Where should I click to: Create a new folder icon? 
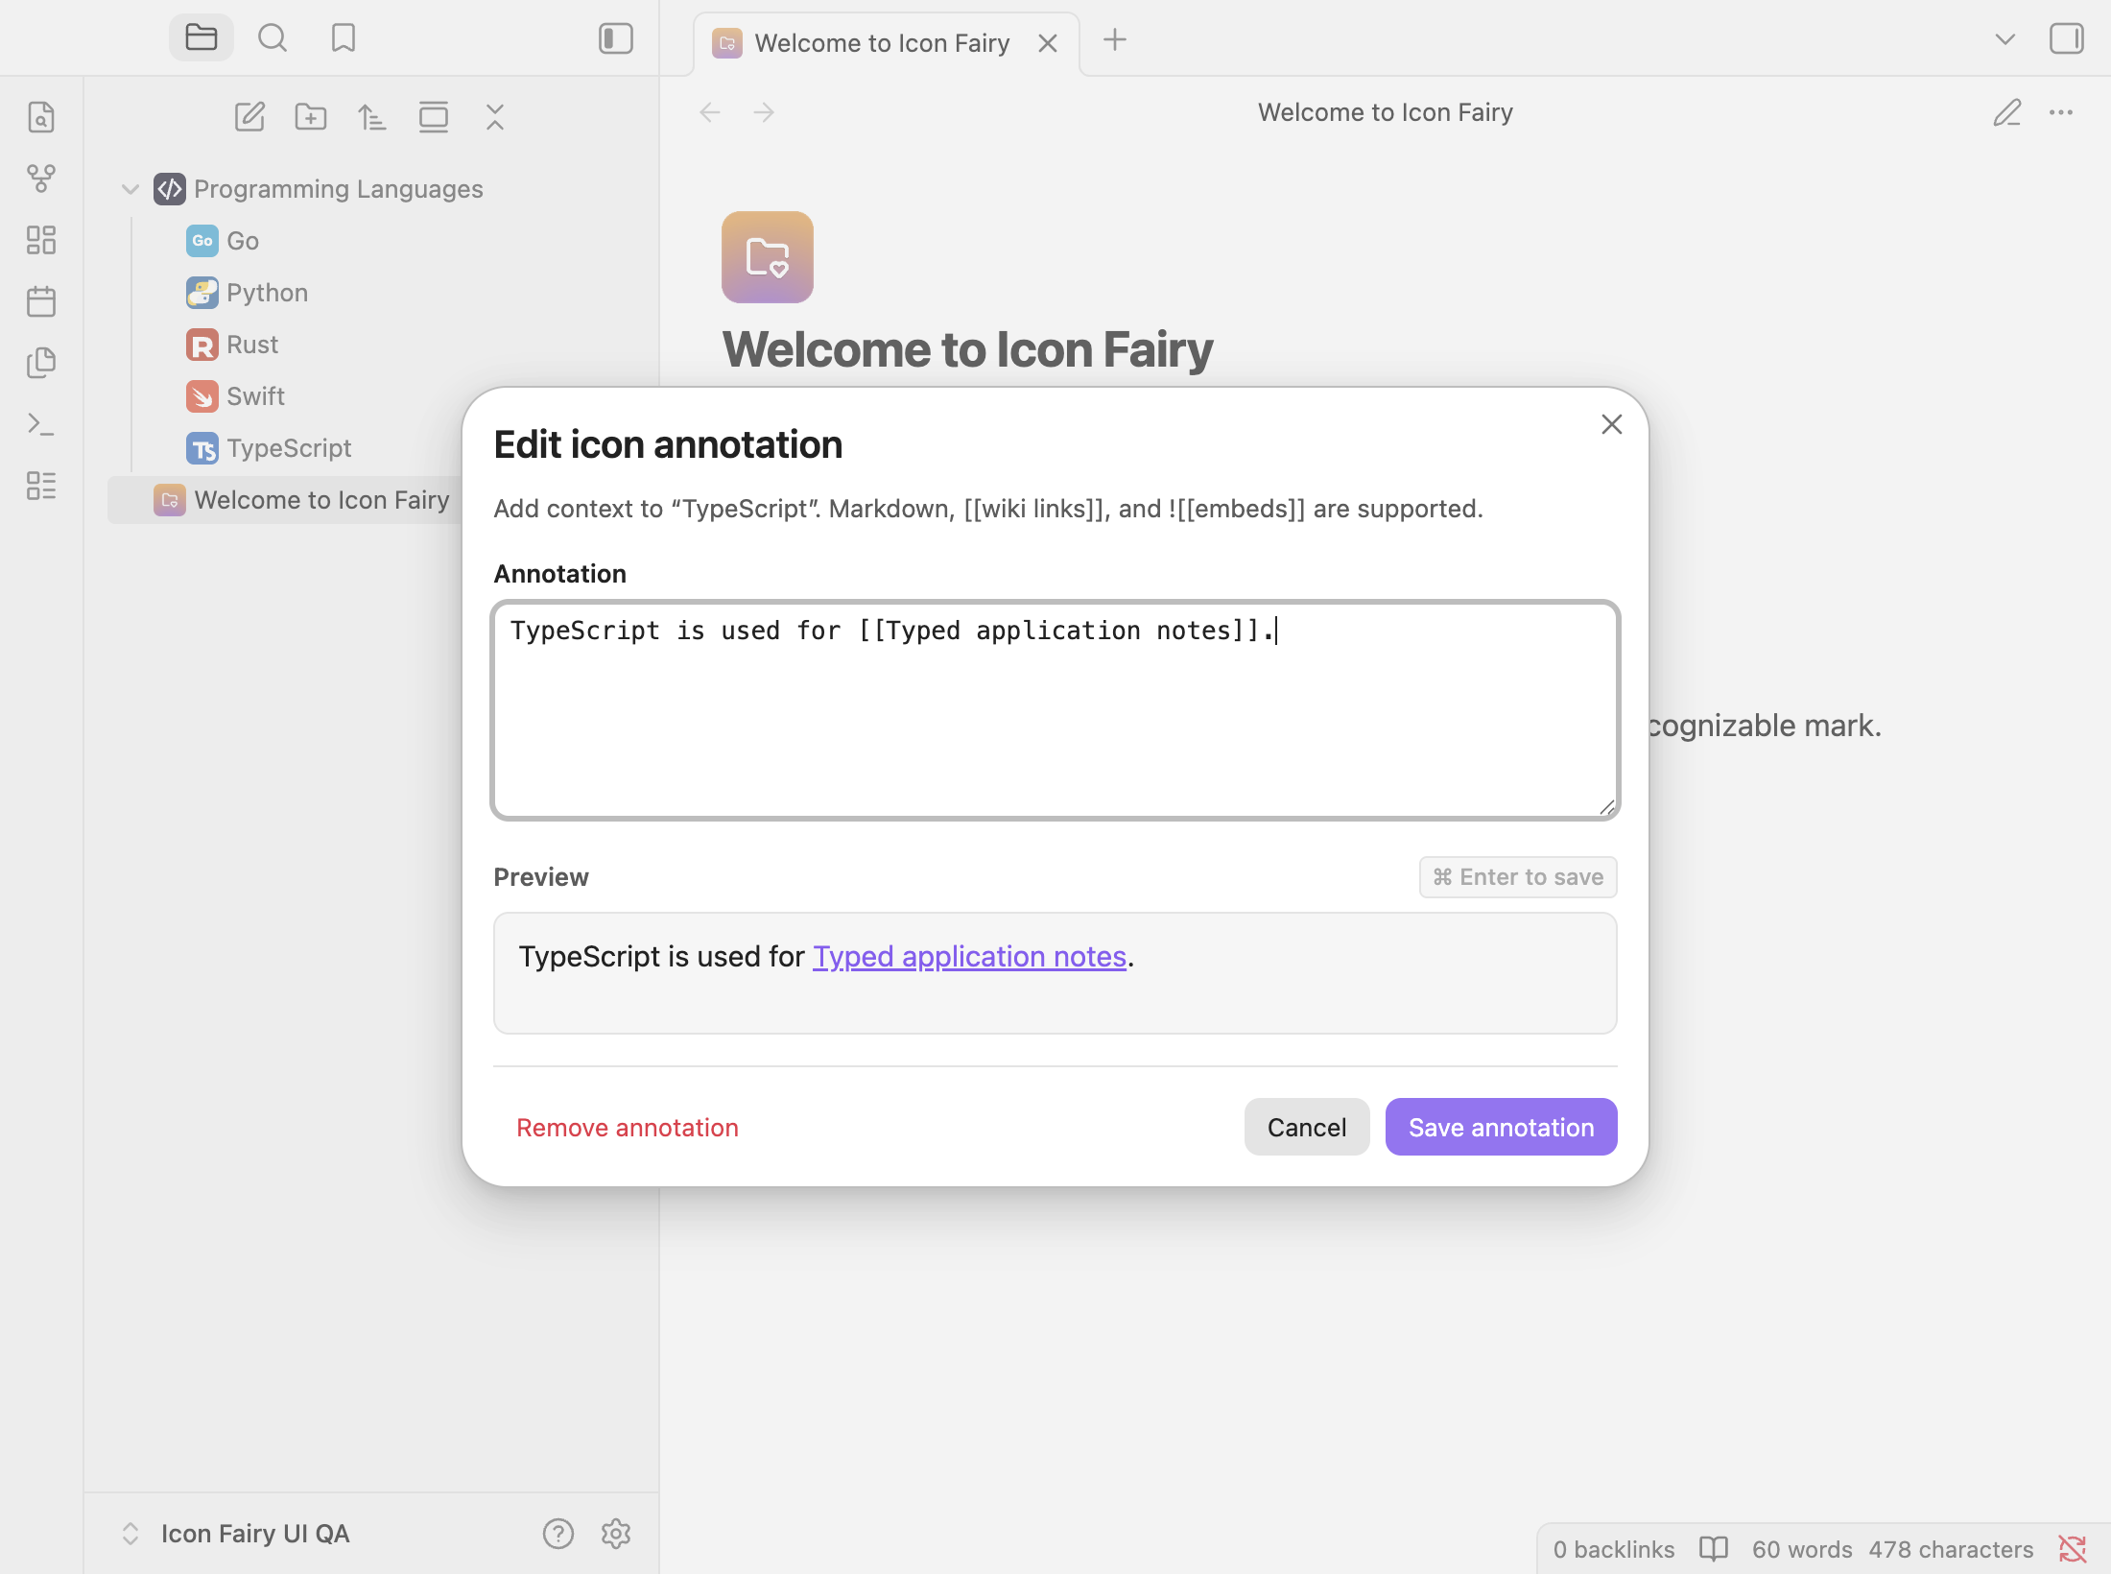pyautogui.click(x=311, y=117)
